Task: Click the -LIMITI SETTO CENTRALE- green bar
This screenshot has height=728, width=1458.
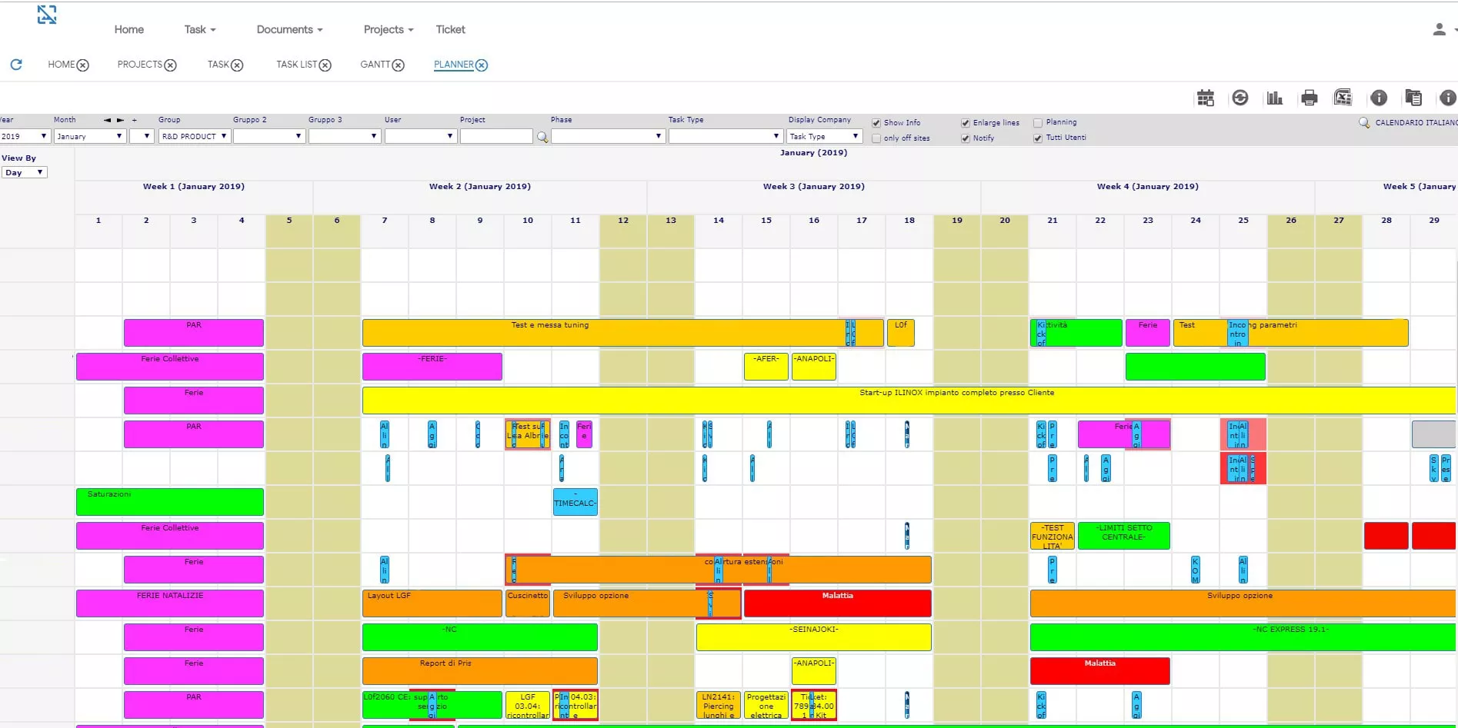Action: coord(1124,536)
